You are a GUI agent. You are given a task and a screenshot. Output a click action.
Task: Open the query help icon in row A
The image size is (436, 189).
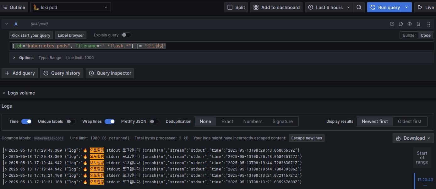pos(392,24)
